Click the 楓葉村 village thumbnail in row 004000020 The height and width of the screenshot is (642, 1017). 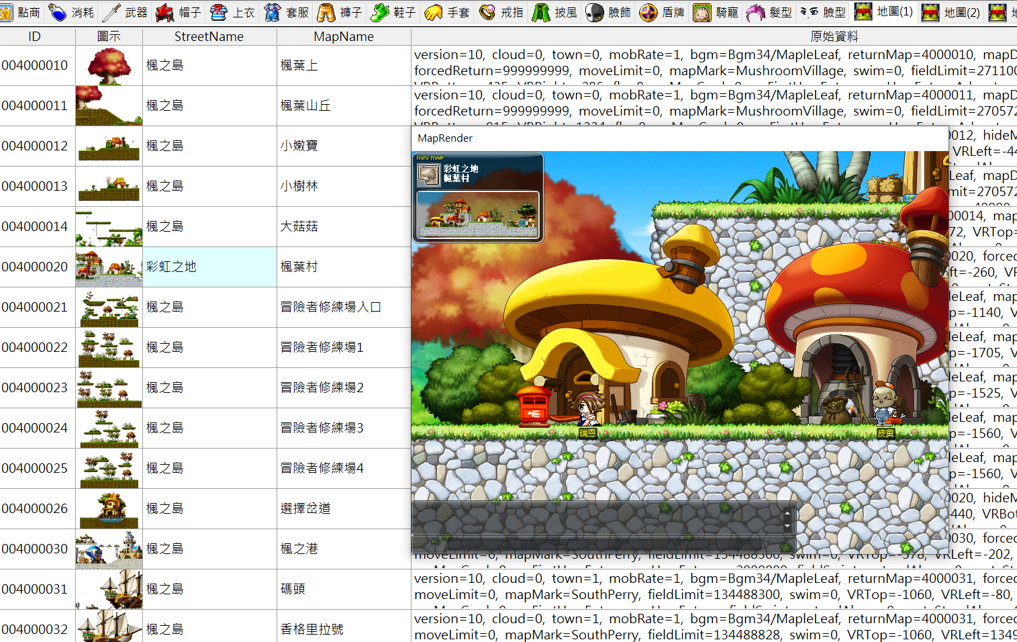(x=109, y=267)
